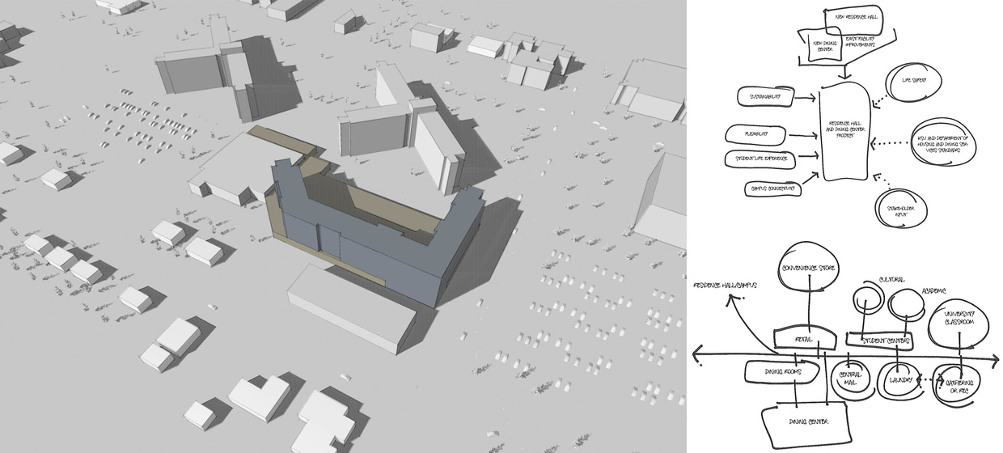Click the Residence Hall and Dining Center Project box

coord(844,133)
